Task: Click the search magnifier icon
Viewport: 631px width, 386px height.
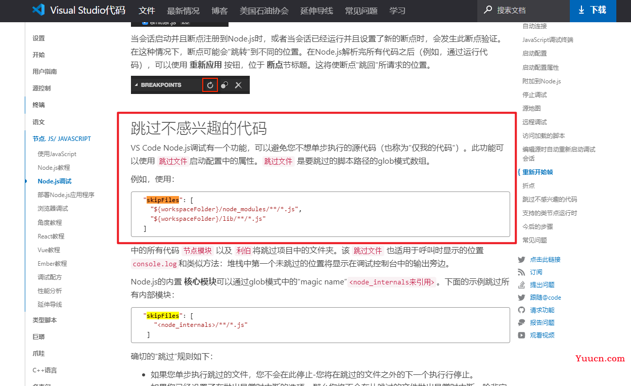Action: 488,10
